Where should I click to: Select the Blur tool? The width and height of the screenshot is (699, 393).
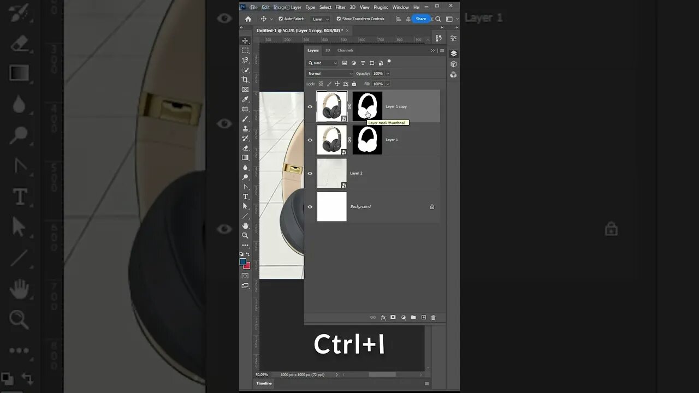pyautogui.click(x=245, y=168)
